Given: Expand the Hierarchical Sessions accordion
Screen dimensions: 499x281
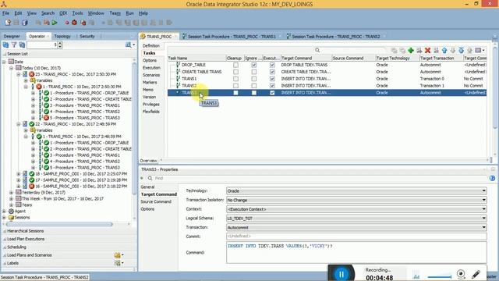Looking at the screenshot, I should 25,231.
